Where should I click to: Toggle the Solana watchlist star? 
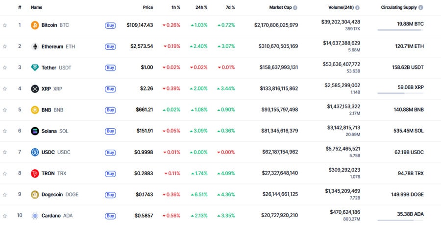tap(5, 131)
